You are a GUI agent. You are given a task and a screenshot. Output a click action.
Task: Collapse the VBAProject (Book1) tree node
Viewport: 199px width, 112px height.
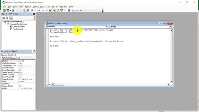tap(3, 21)
